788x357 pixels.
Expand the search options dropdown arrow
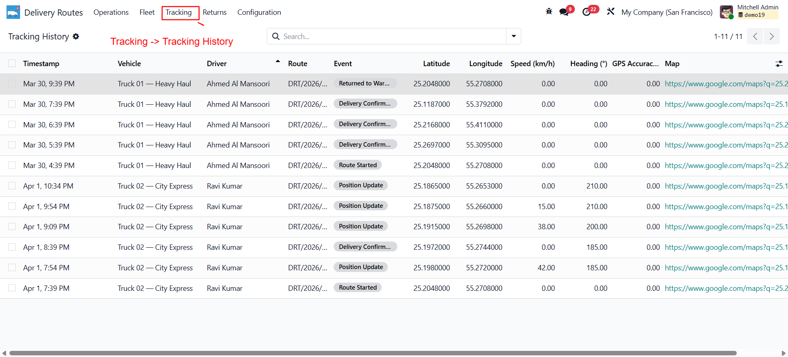pyautogui.click(x=513, y=36)
